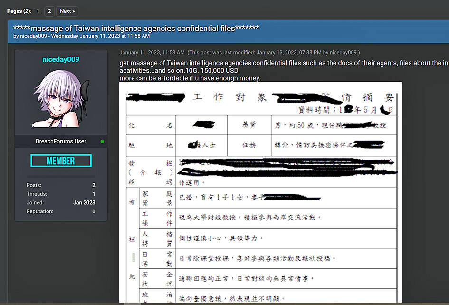View the Reputation value 0
449x305 pixels.
94,211
